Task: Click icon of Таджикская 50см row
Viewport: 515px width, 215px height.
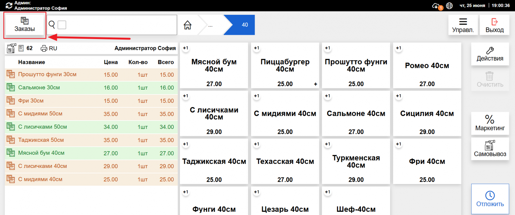Action: (11, 140)
